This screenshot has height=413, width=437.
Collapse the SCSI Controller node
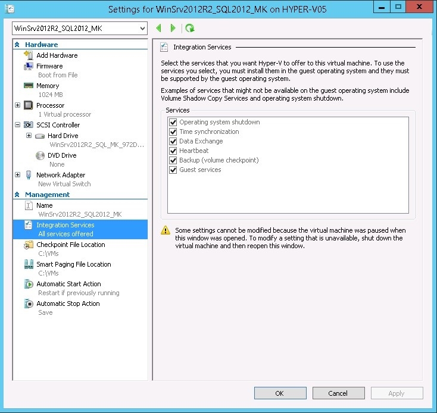pyautogui.click(x=17, y=125)
